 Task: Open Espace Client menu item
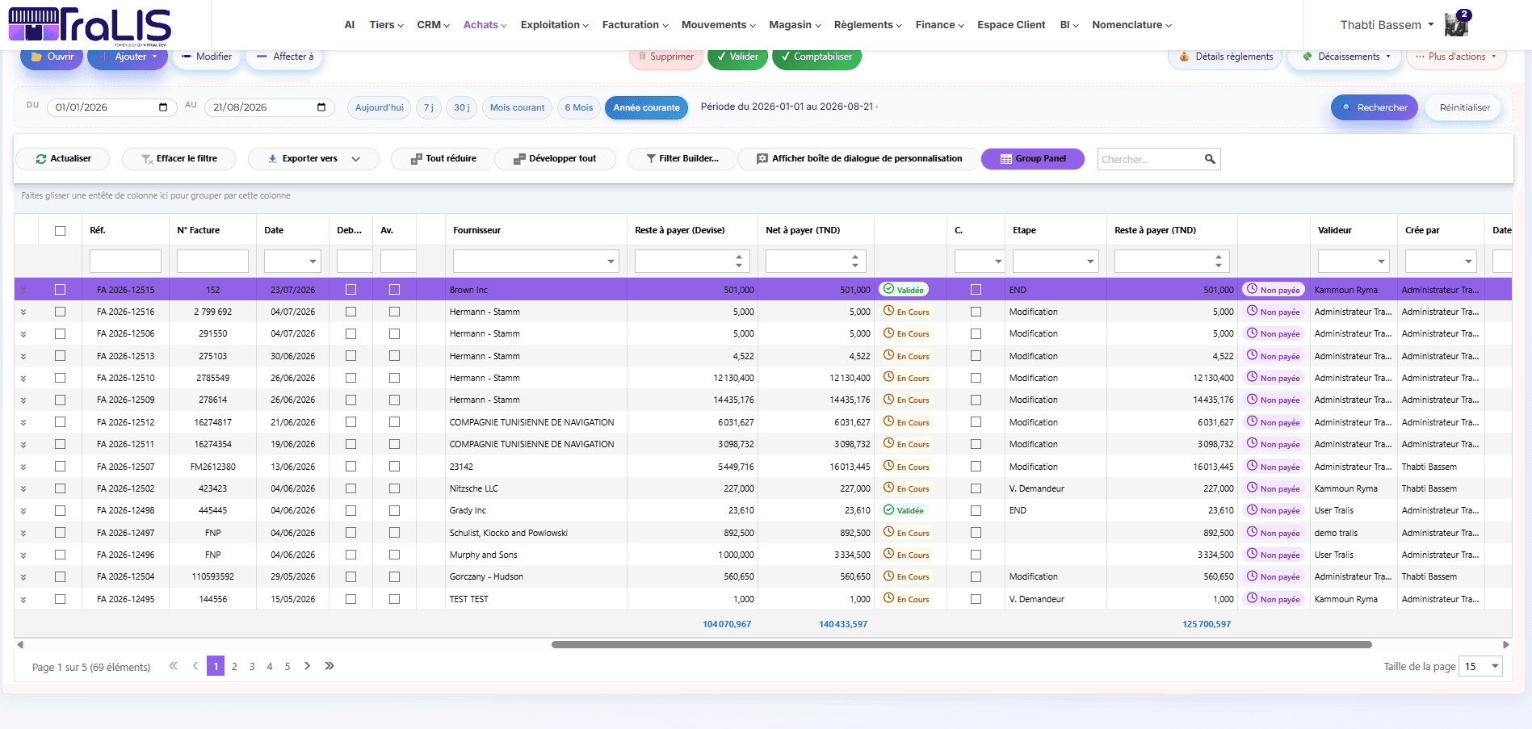tap(1011, 25)
